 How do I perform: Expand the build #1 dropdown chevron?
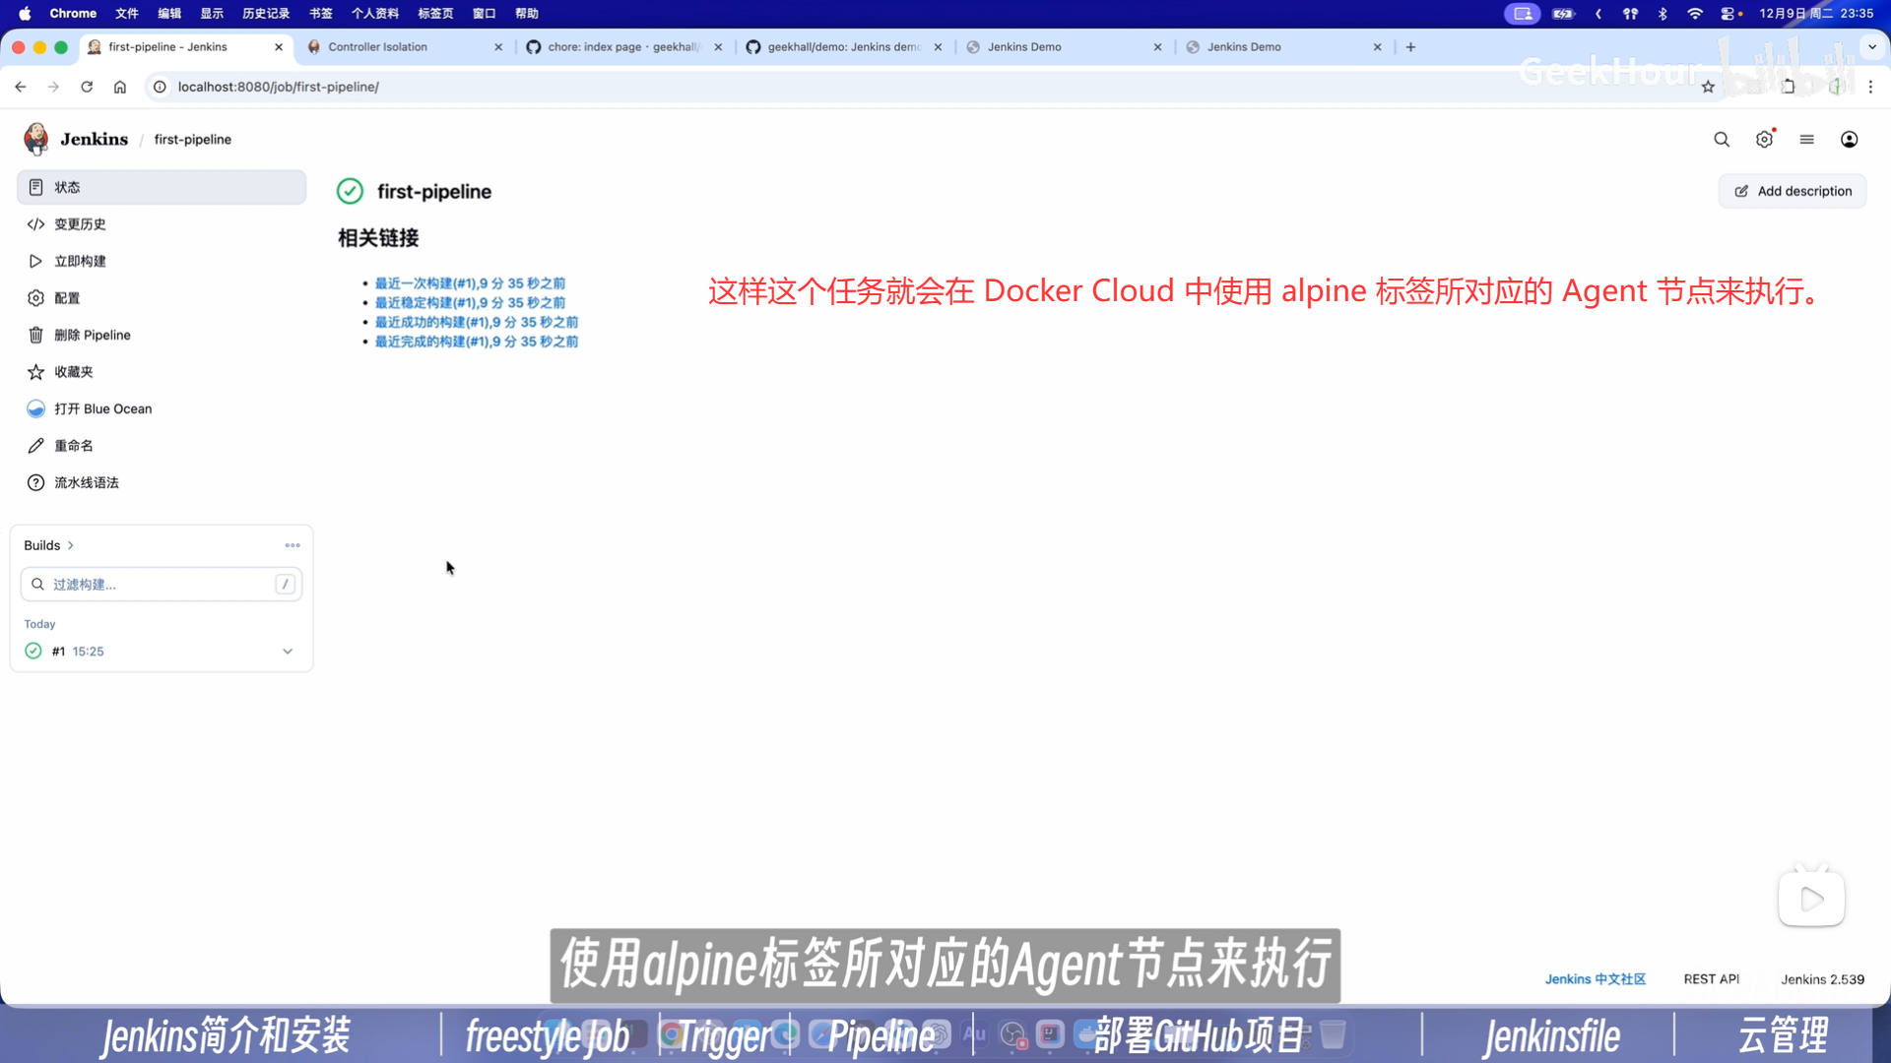click(288, 652)
